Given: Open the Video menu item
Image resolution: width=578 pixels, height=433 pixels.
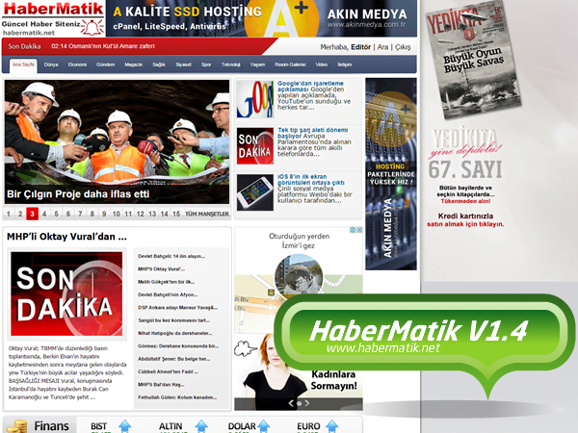Looking at the screenshot, I should 321,64.
